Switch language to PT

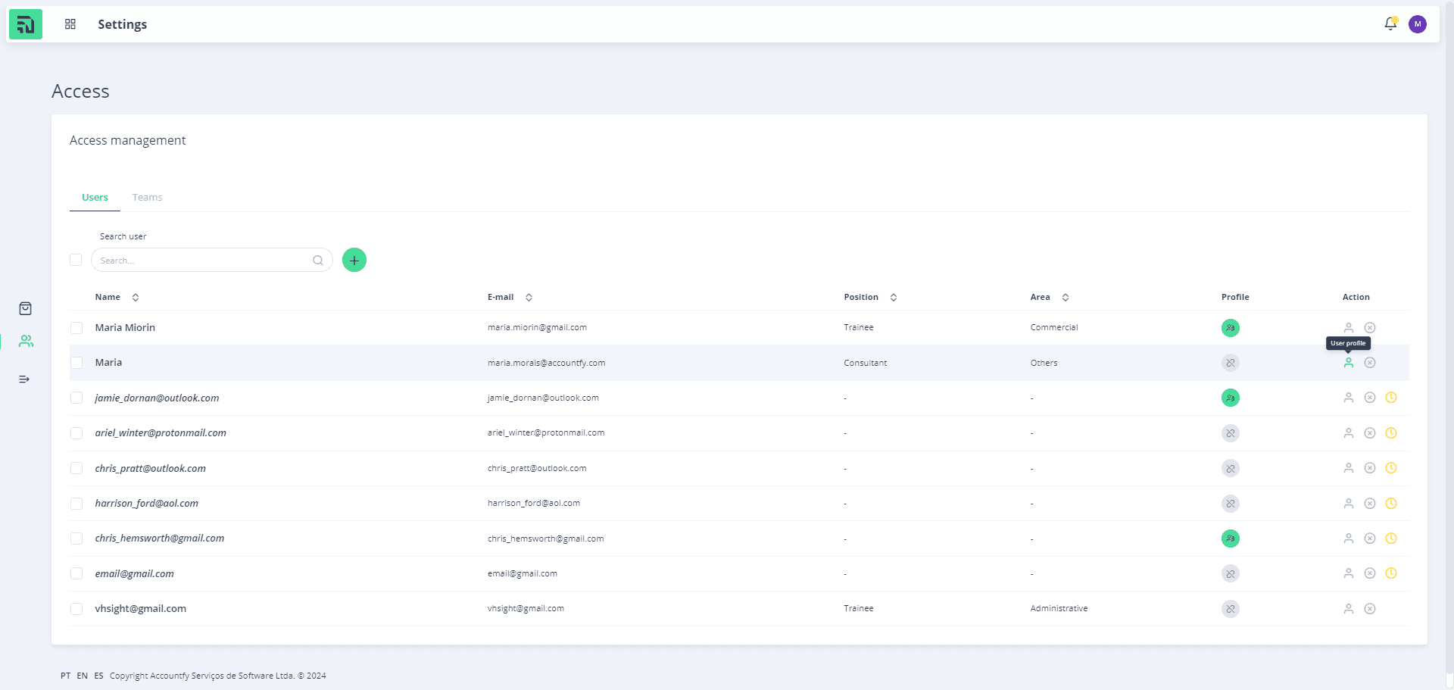(66, 676)
